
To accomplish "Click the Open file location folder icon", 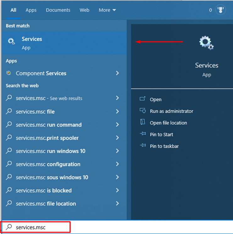I will [x=142, y=122].
